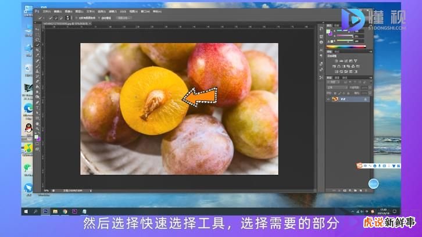Select the Rectangular Marquee tool
Viewport: 422px width, 237px height.
pyautogui.click(x=37, y=34)
